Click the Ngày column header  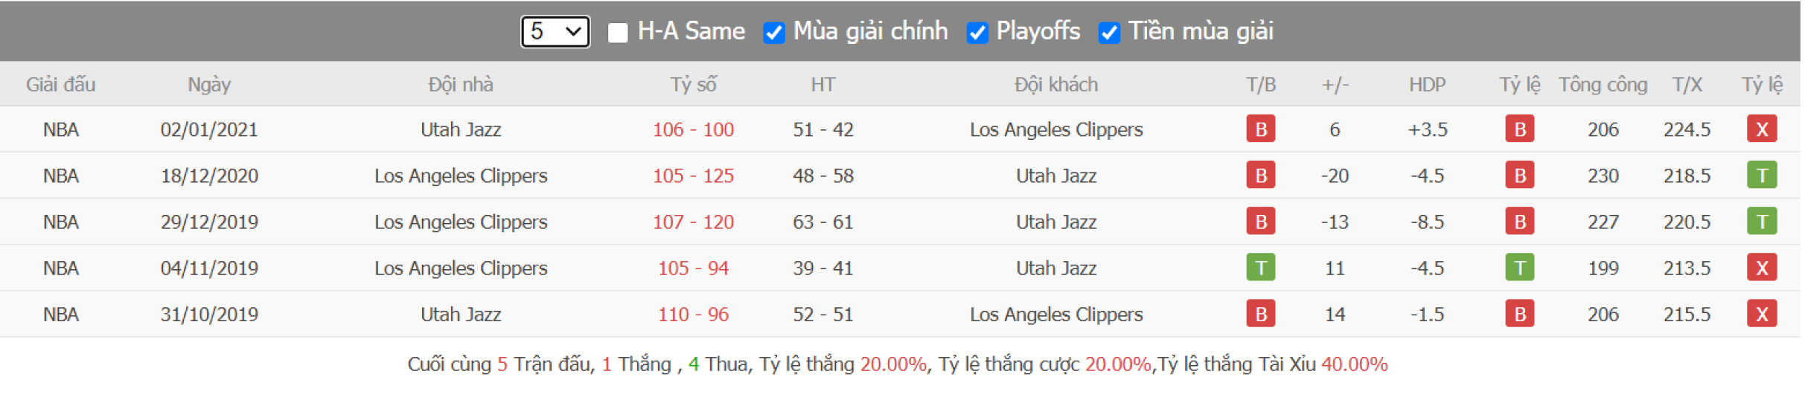pos(209,85)
